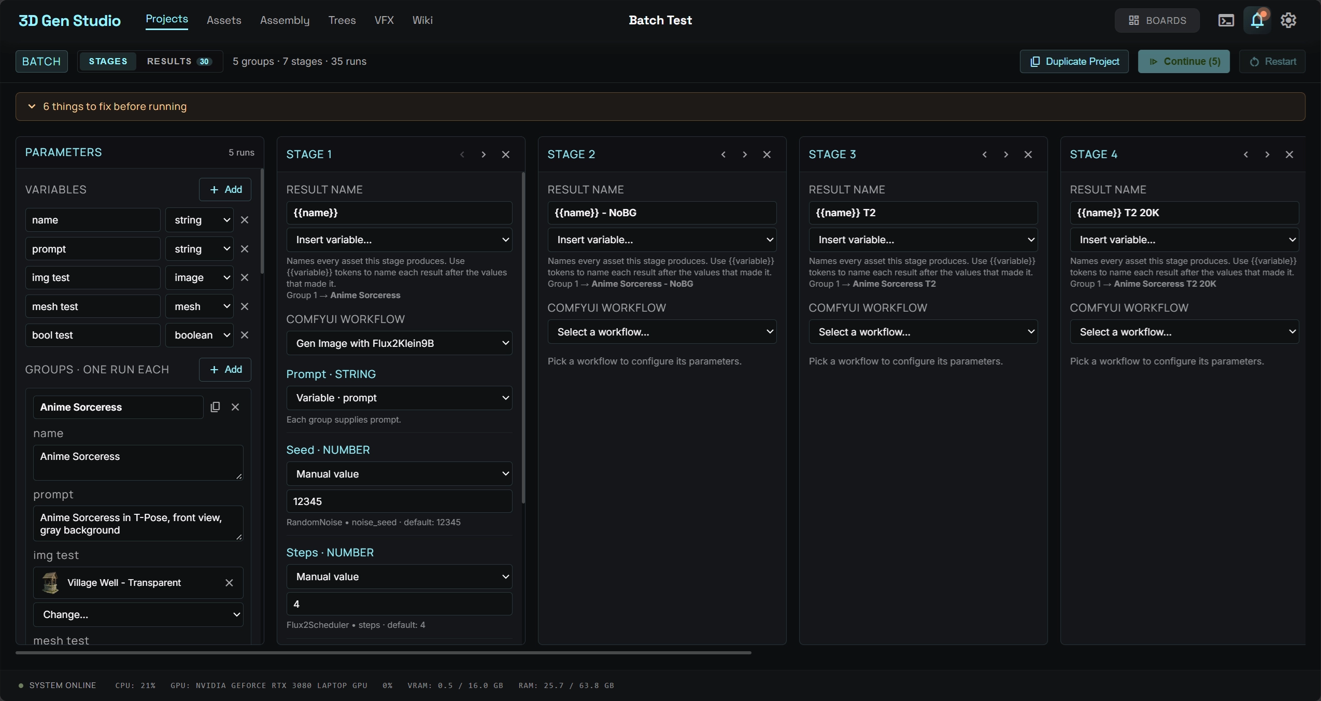Close Stage 2 panel
The height and width of the screenshot is (701, 1321).
tap(767, 155)
